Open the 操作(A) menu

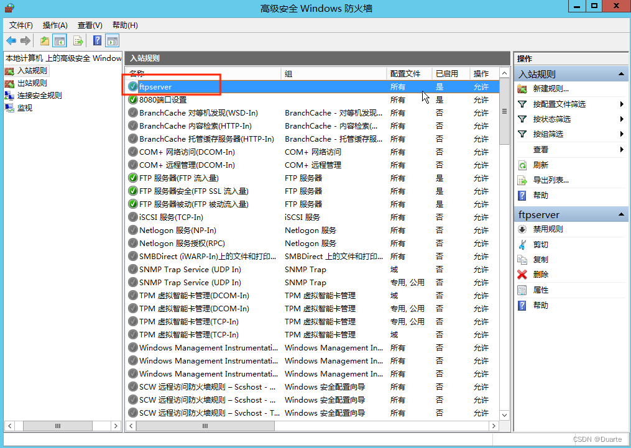click(55, 25)
